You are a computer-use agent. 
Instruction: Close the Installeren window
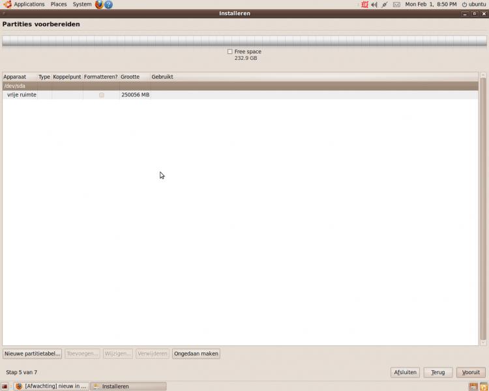[484, 14]
